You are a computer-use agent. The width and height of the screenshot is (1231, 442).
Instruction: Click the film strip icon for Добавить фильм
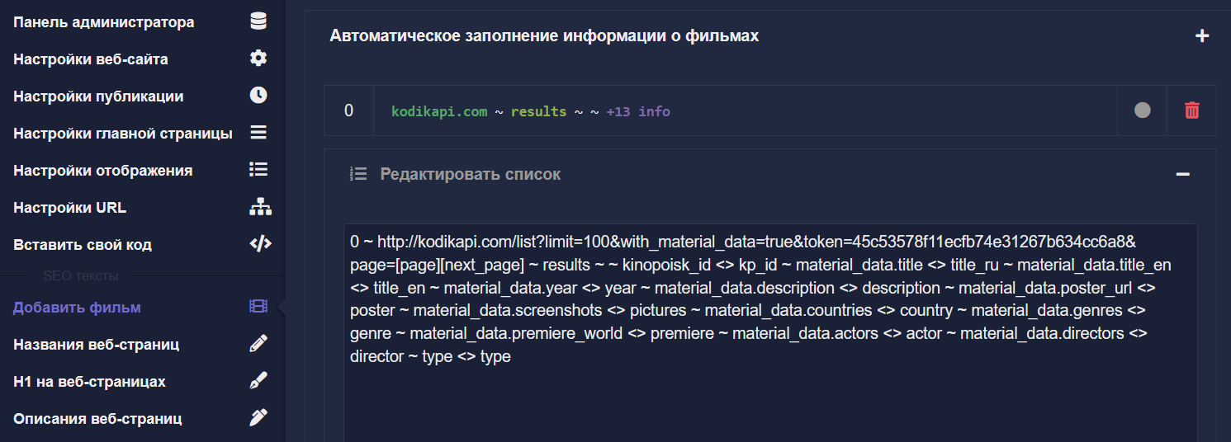point(258,307)
